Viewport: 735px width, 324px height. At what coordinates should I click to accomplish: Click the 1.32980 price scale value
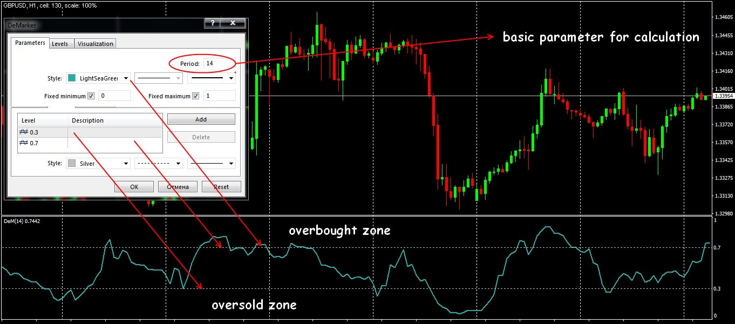[x=723, y=214]
